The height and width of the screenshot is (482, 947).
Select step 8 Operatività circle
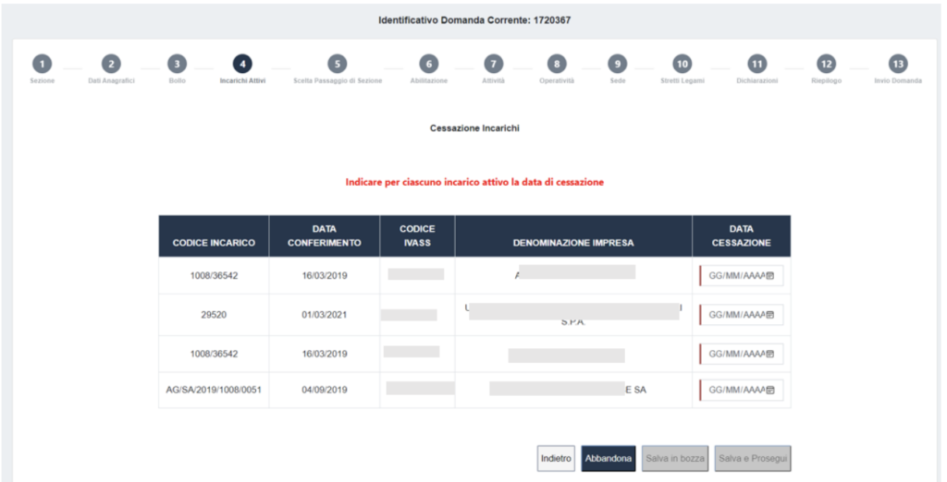pyautogui.click(x=556, y=64)
